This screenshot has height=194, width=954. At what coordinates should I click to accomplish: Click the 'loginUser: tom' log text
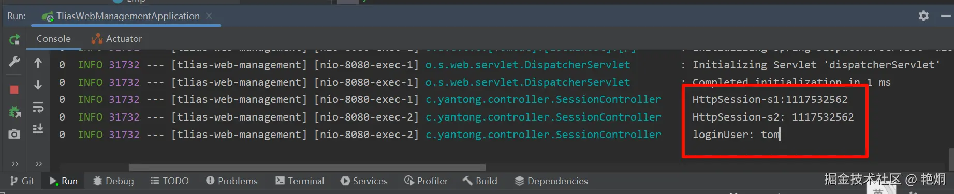pyautogui.click(x=736, y=135)
